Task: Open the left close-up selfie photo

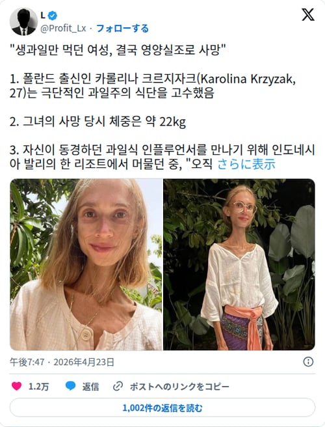Action: 86,264
